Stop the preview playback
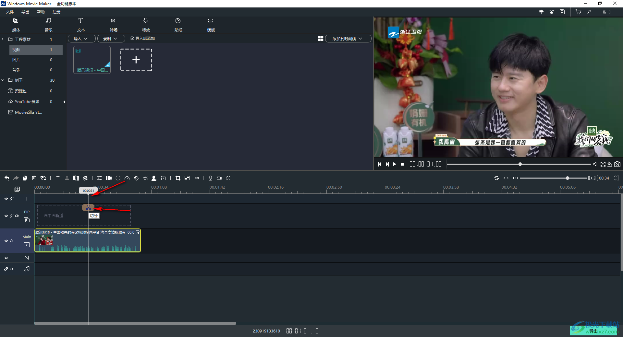 402,164
